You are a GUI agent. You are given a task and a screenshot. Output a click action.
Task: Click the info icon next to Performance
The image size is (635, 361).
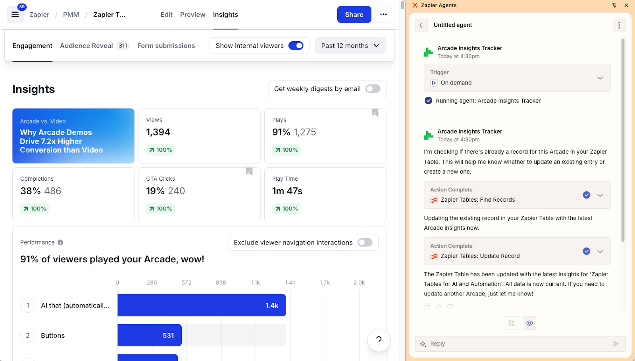60,243
